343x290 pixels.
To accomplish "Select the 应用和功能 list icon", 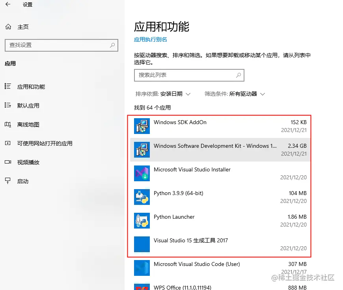I will tap(7, 86).
